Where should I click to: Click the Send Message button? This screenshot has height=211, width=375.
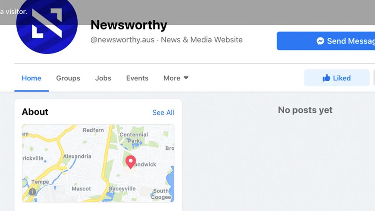(326, 41)
